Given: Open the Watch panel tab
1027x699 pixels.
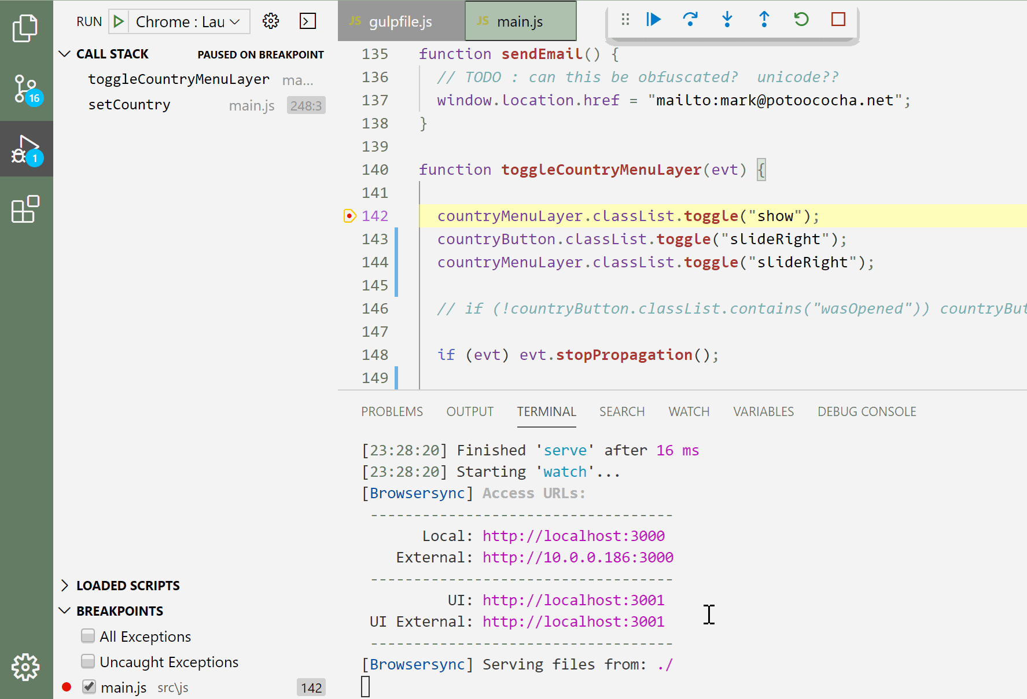Looking at the screenshot, I should [x=689, y=411].
